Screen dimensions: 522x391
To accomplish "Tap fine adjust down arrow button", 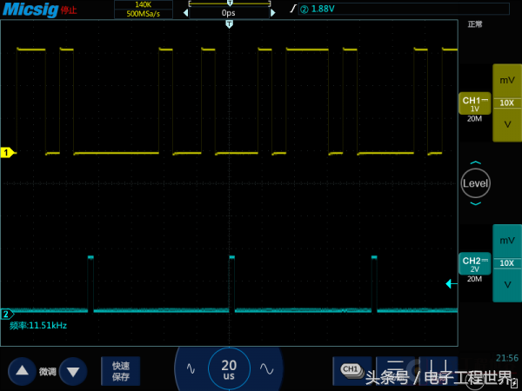I will tap(73, 371).
